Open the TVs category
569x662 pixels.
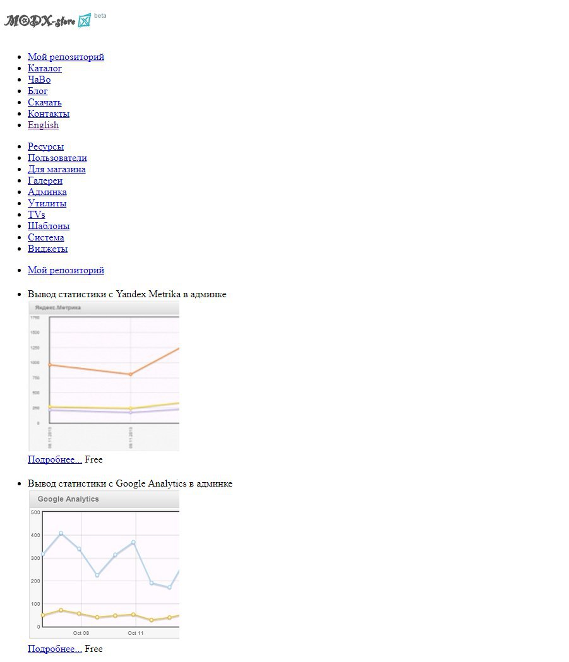tap(37, 215)
